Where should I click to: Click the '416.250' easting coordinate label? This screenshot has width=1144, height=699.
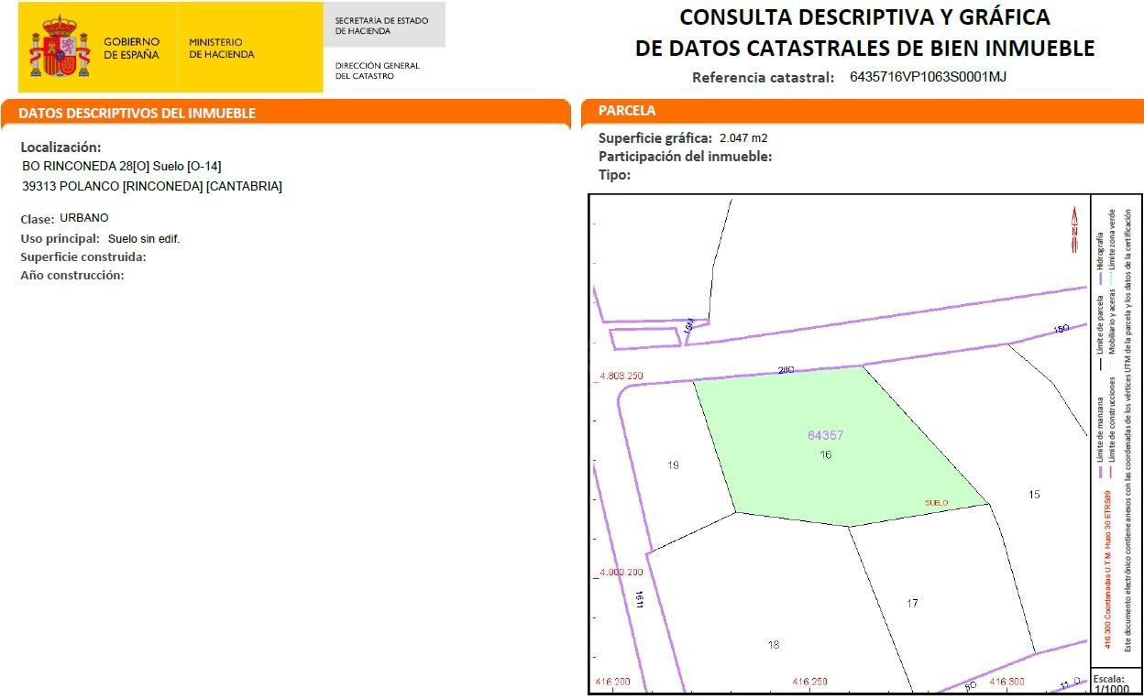[x=809, y=683]
